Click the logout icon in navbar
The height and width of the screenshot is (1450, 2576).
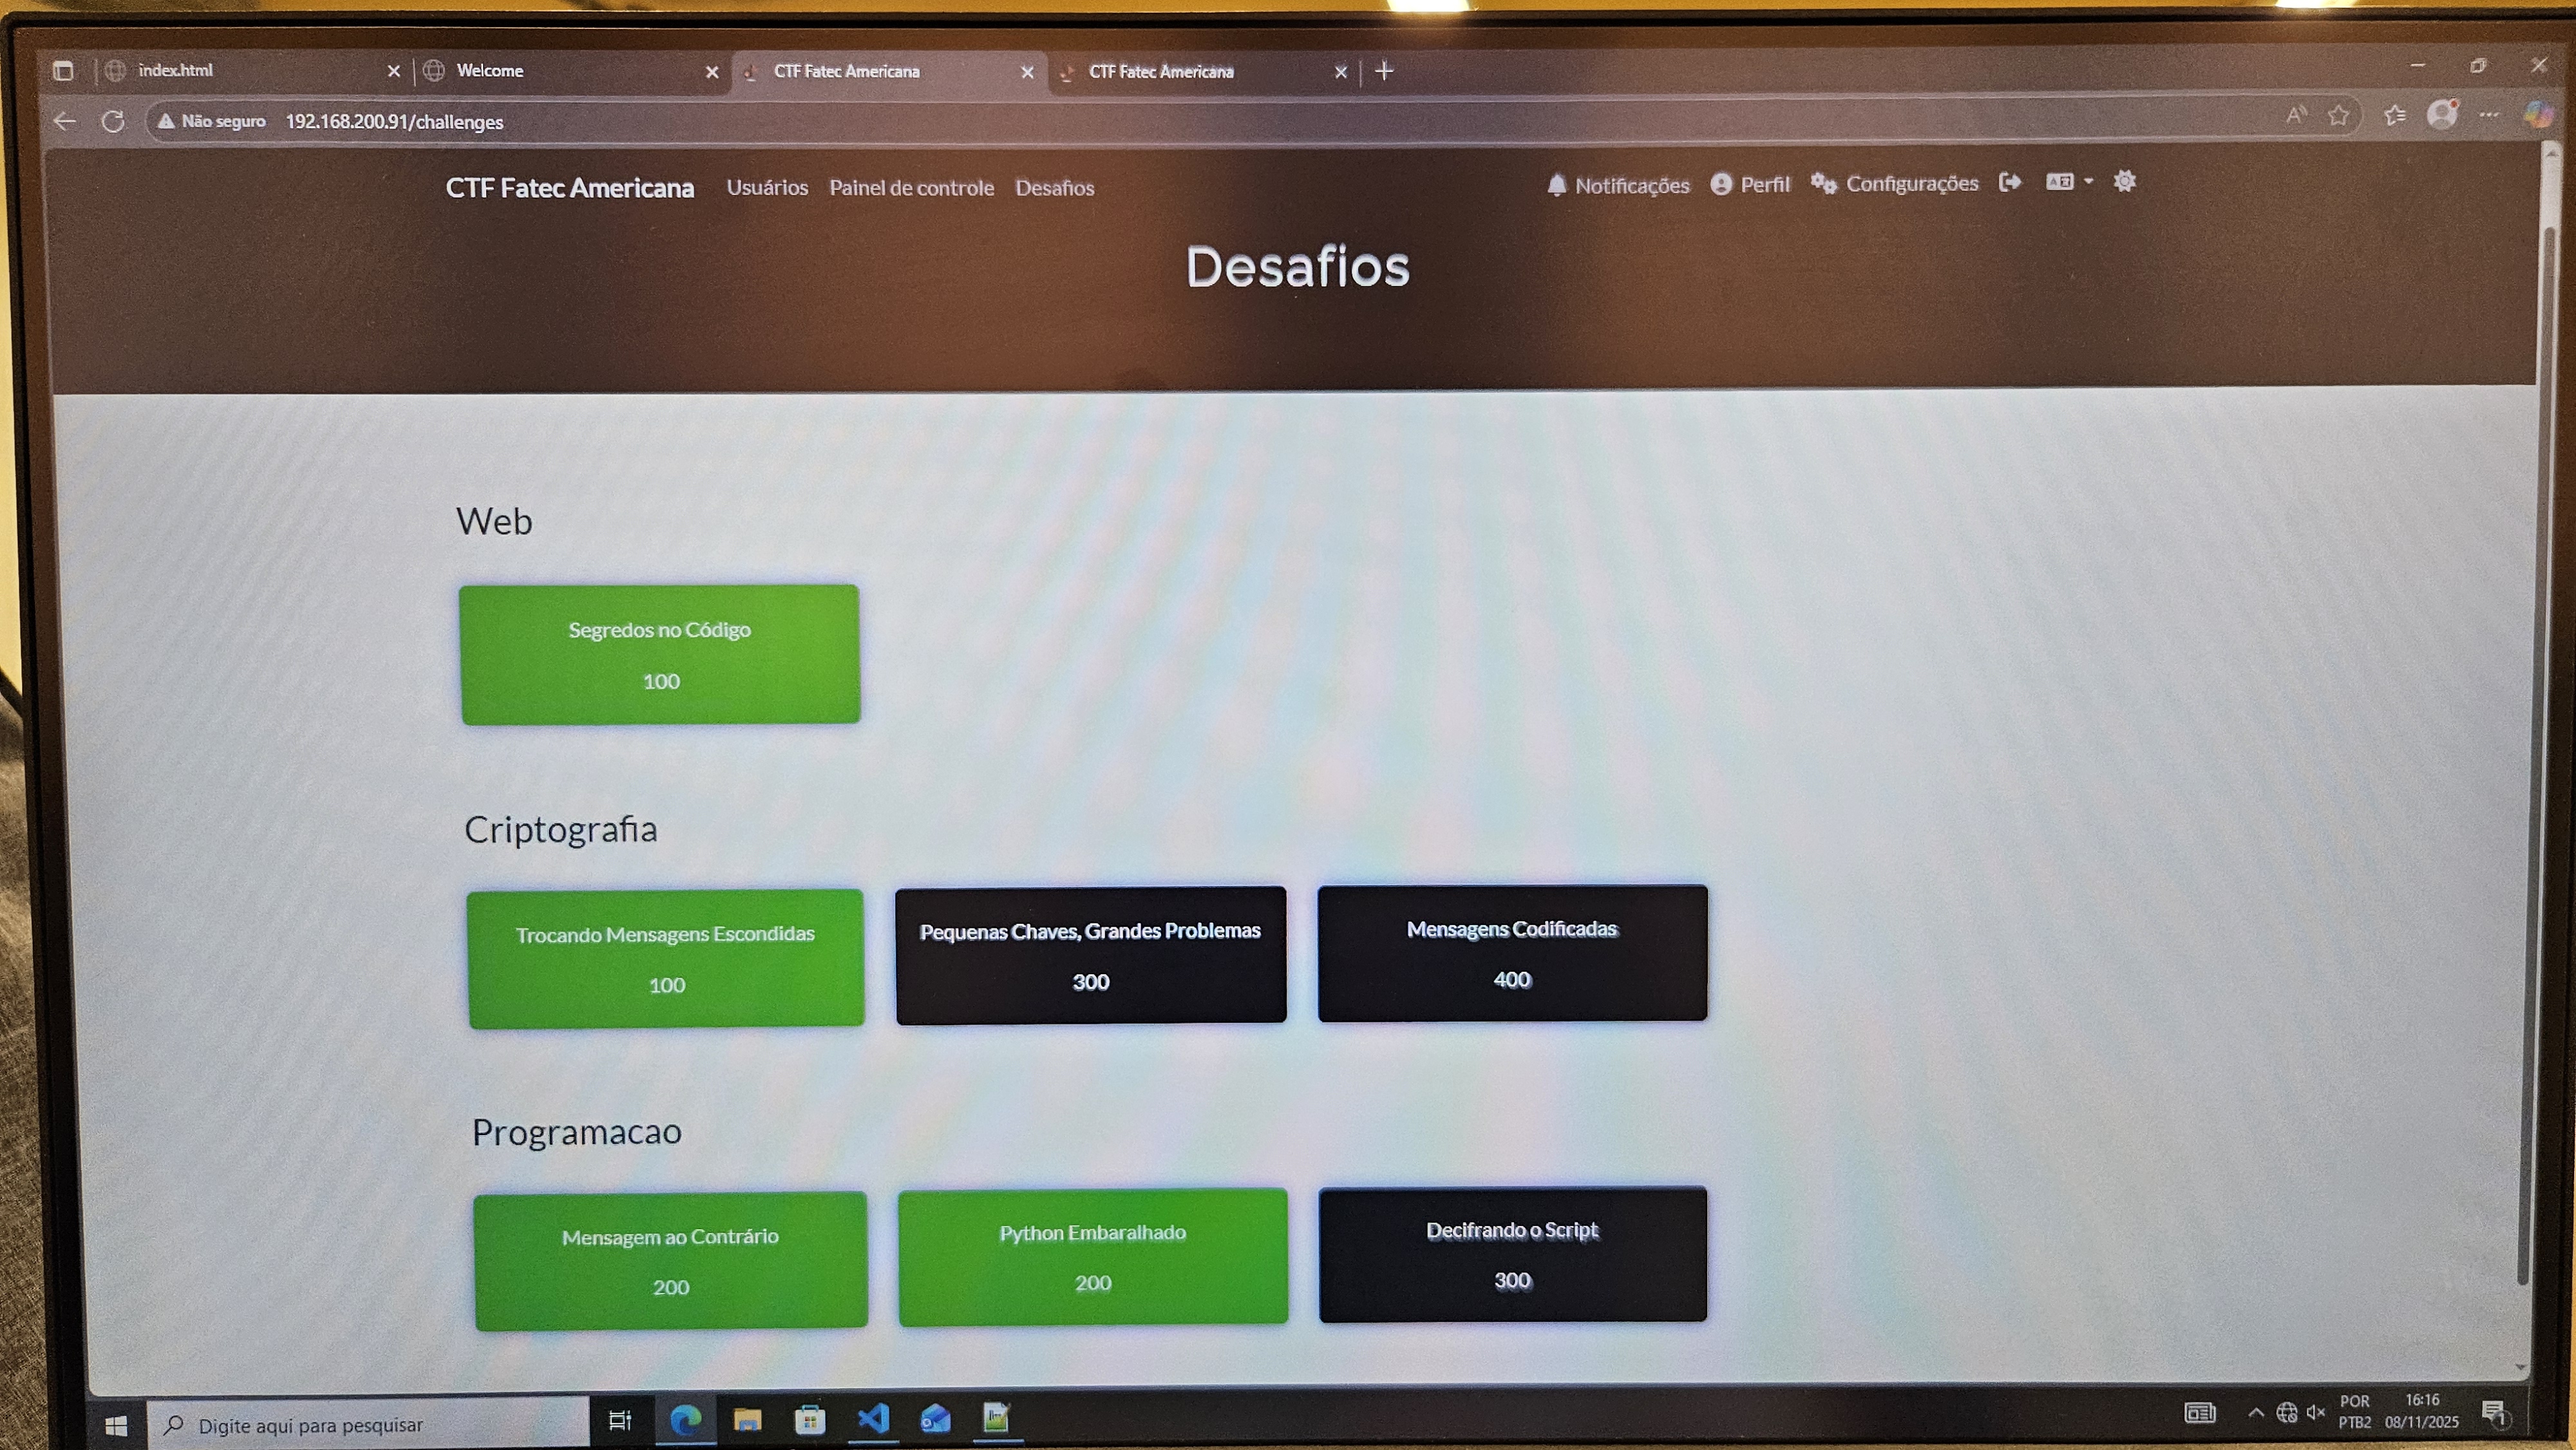click(2010, 182)
